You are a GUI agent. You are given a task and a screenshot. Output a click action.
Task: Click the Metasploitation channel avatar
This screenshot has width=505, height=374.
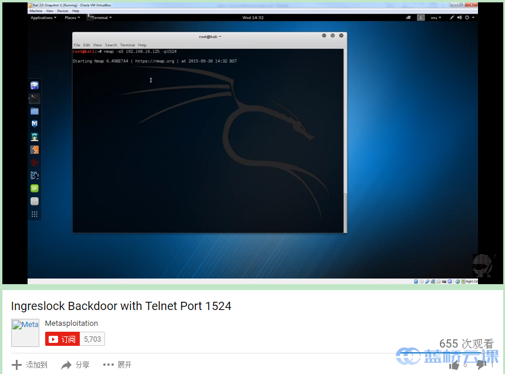[x=25, y=333]
